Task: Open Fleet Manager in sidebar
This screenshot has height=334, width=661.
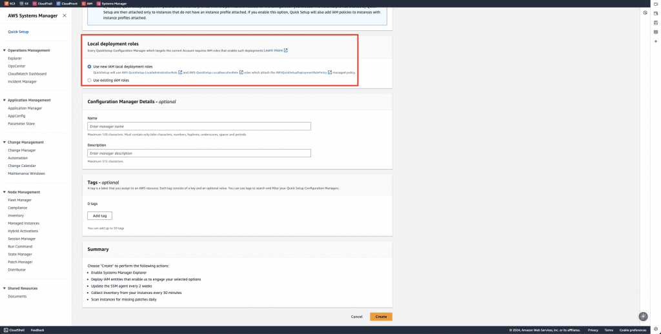Action: point(19,200)
